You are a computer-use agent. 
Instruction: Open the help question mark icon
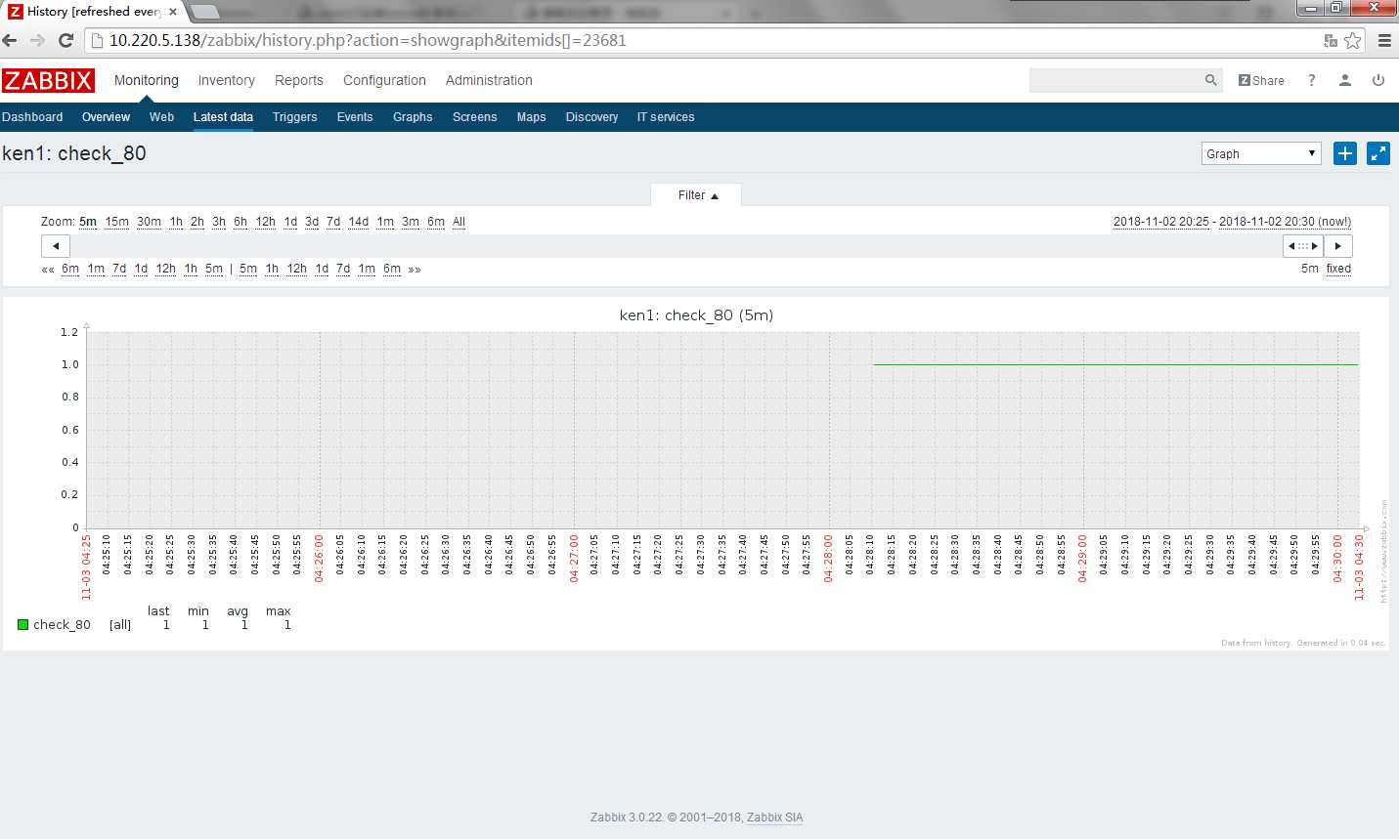tap(1312, 80)
